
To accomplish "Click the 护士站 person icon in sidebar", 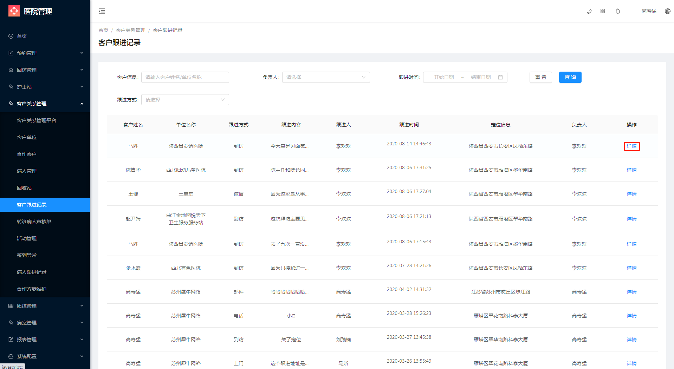I will tap(11, 87).
